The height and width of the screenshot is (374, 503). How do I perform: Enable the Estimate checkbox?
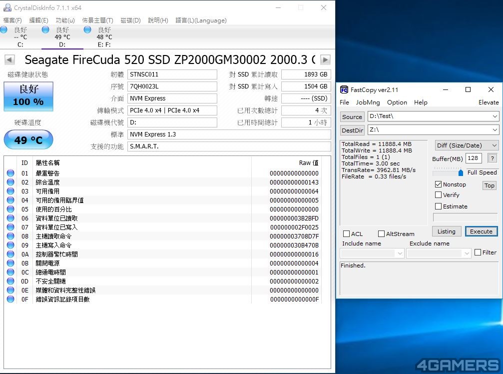pos(438,206)
